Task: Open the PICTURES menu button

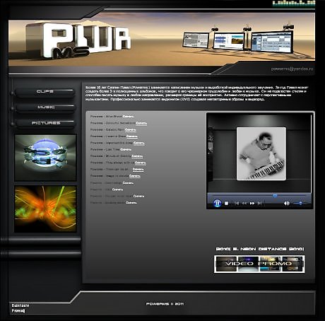Action: tap(45, 123)
